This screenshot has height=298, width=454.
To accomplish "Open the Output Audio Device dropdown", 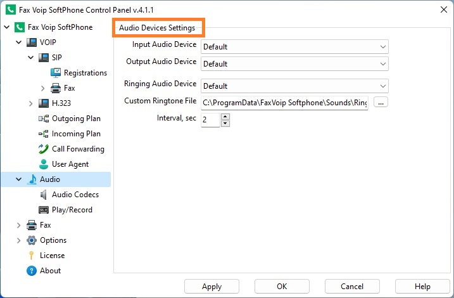I will click(294, 64).
